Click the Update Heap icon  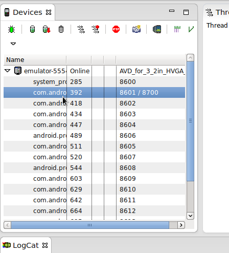pos(32,29)
